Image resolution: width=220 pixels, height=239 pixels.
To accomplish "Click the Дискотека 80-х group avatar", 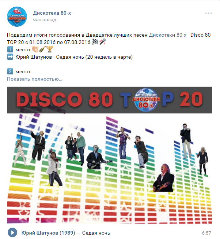I will (17, 16).
